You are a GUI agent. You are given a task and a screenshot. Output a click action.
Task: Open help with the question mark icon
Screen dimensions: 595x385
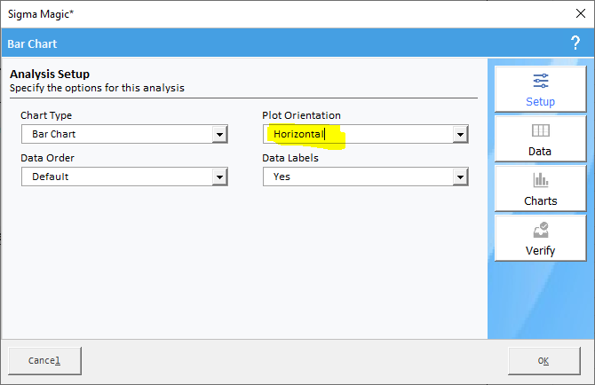point(575,43)
